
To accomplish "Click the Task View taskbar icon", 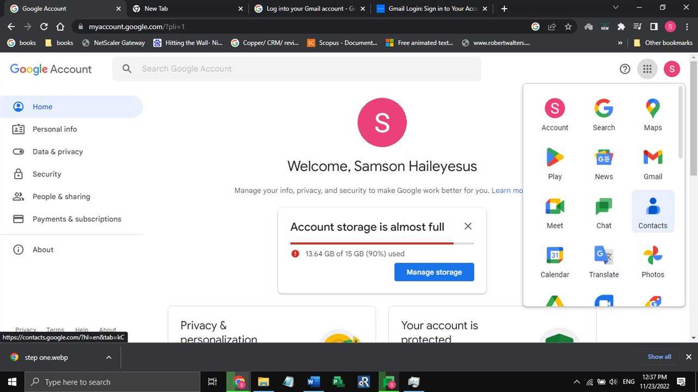I will [x=213, y=382].
